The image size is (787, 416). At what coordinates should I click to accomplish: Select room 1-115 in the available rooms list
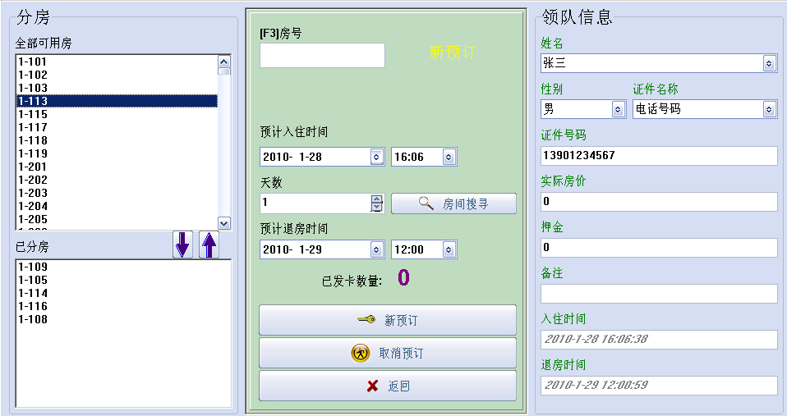[117, 114]
